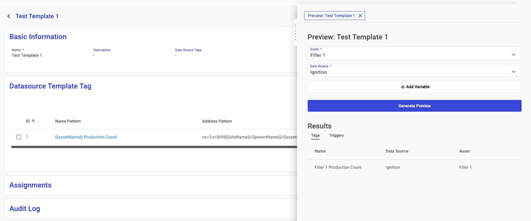Open tag ID 1 link
The image size is (531, 221).
(27, 137)
